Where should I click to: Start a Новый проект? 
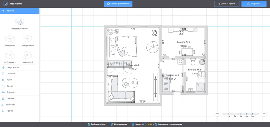click(x=226, y=4)
